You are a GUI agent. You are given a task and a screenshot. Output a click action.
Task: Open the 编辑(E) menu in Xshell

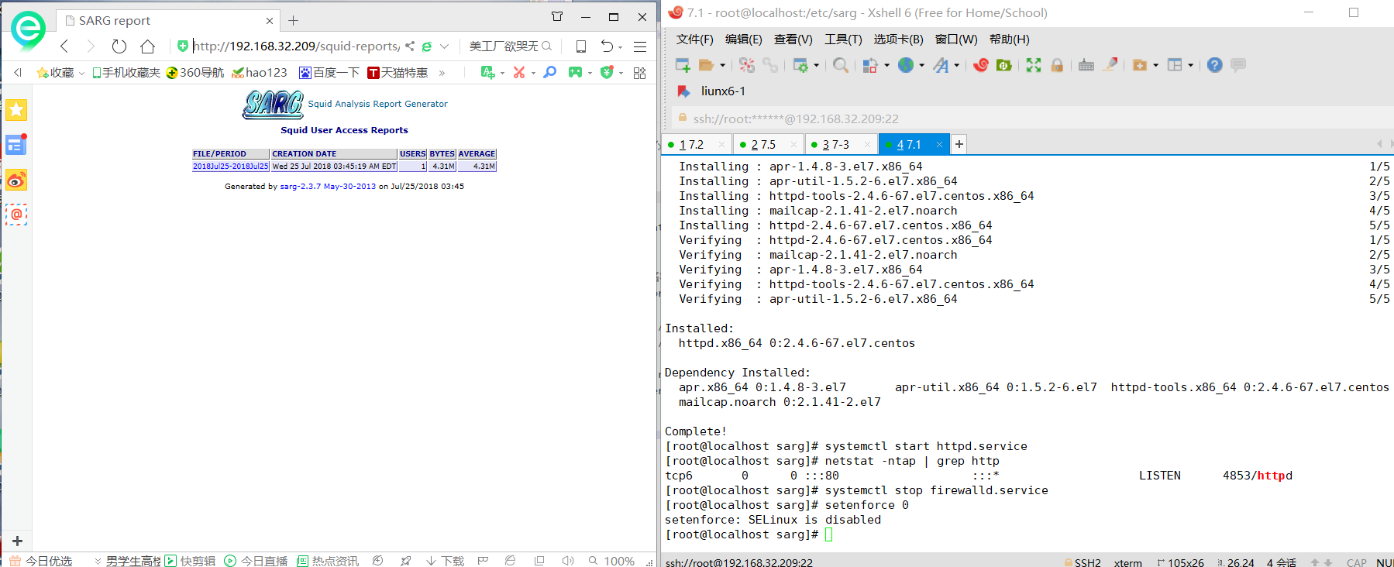click(743, 40)
